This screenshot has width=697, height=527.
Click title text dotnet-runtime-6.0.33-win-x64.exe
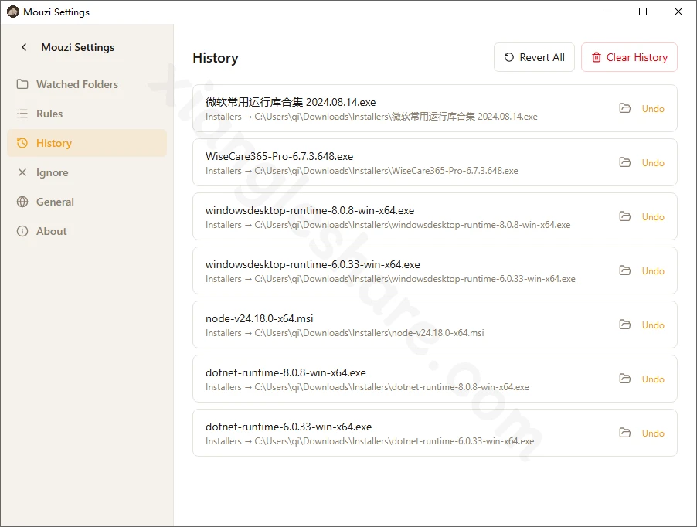[288, 427]
